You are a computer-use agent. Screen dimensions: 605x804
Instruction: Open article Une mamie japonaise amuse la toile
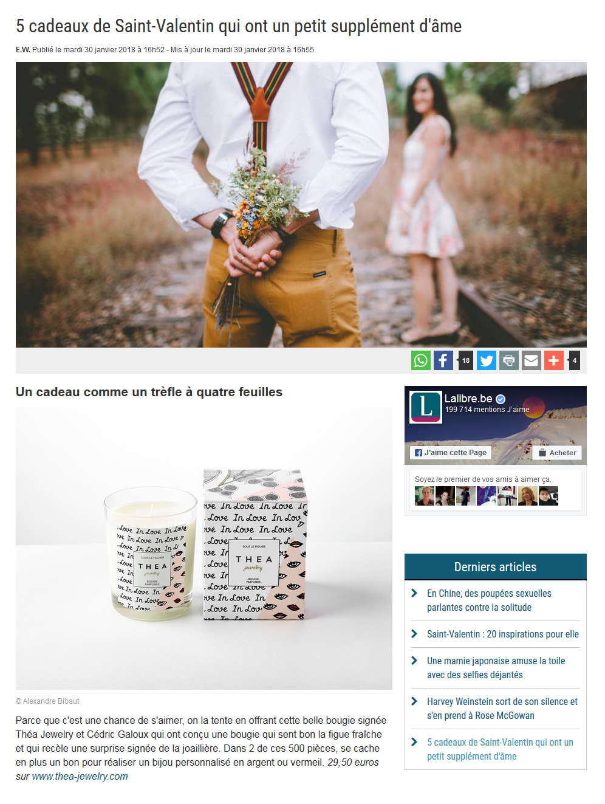tap(496, 668)
